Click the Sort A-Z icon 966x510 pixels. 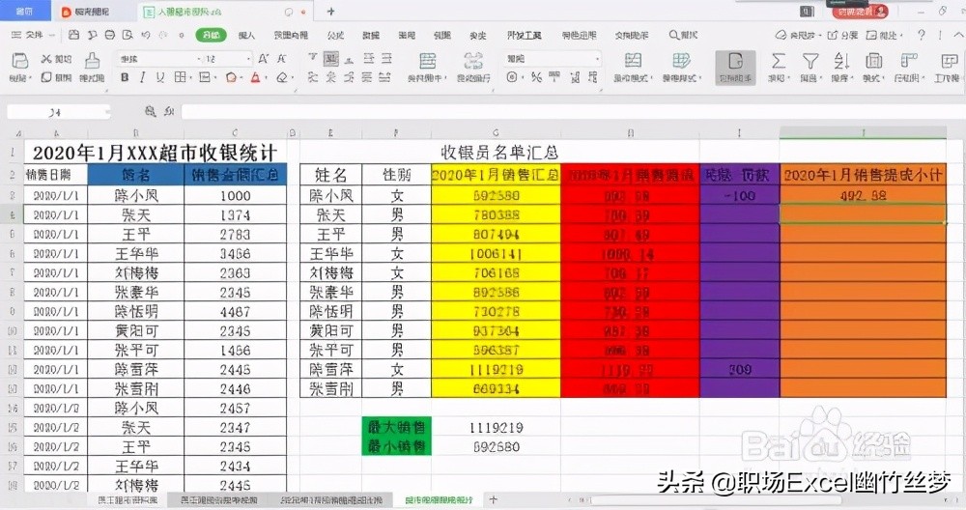pos(841,60)
